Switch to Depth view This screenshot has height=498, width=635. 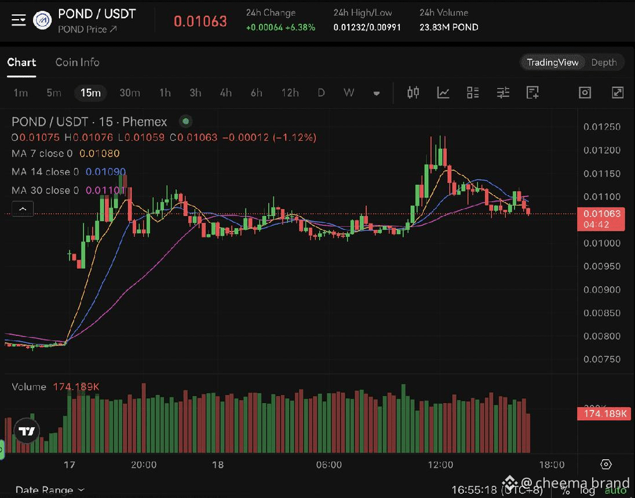(604, 63)
